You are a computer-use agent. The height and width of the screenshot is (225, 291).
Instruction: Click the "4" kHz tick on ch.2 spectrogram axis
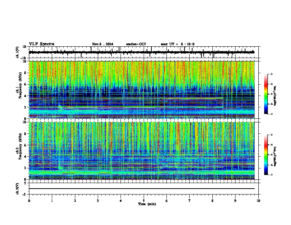click(26, 157)
